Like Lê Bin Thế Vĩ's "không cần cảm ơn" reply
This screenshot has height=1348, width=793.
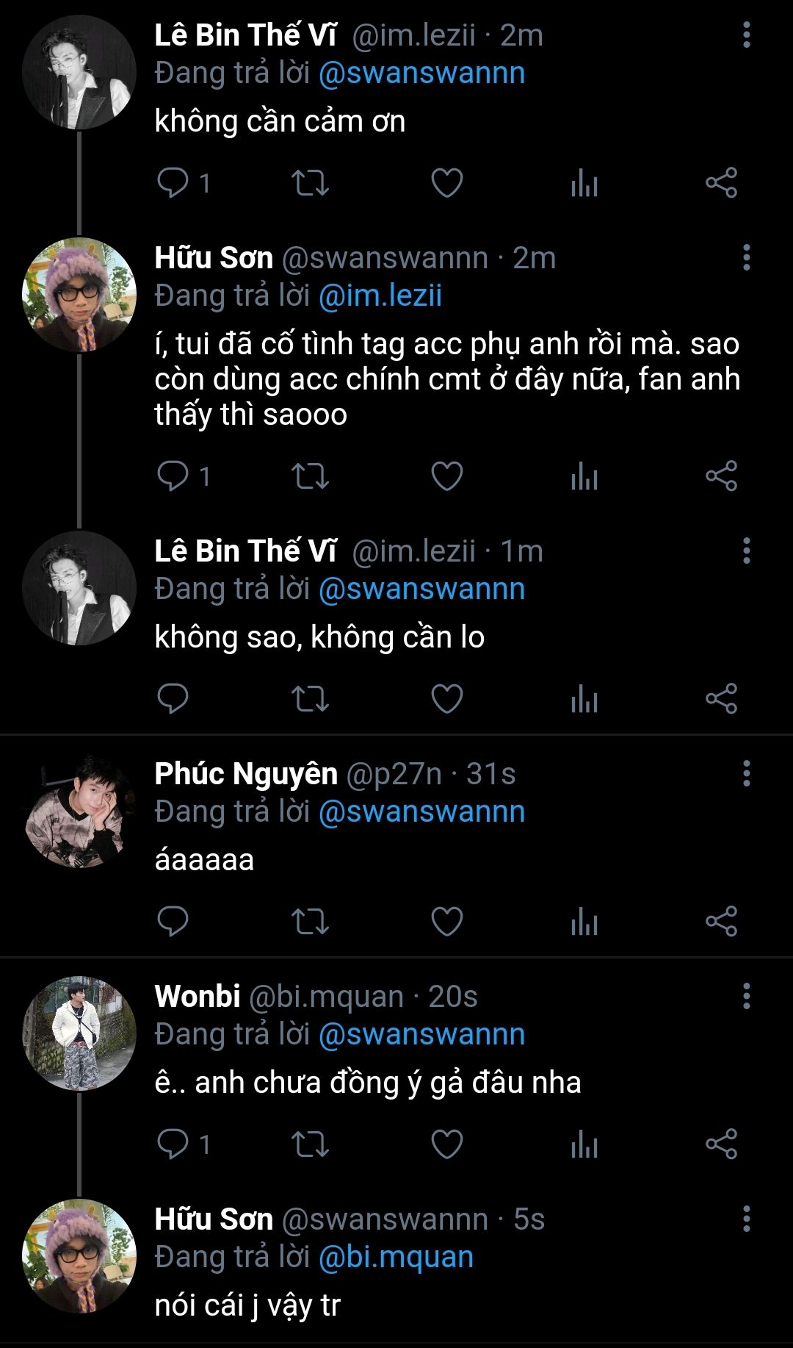(x=446, y=183)
